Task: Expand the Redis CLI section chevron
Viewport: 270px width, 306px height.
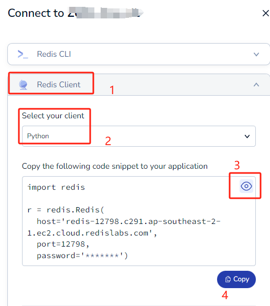Action: click(256, 54)
